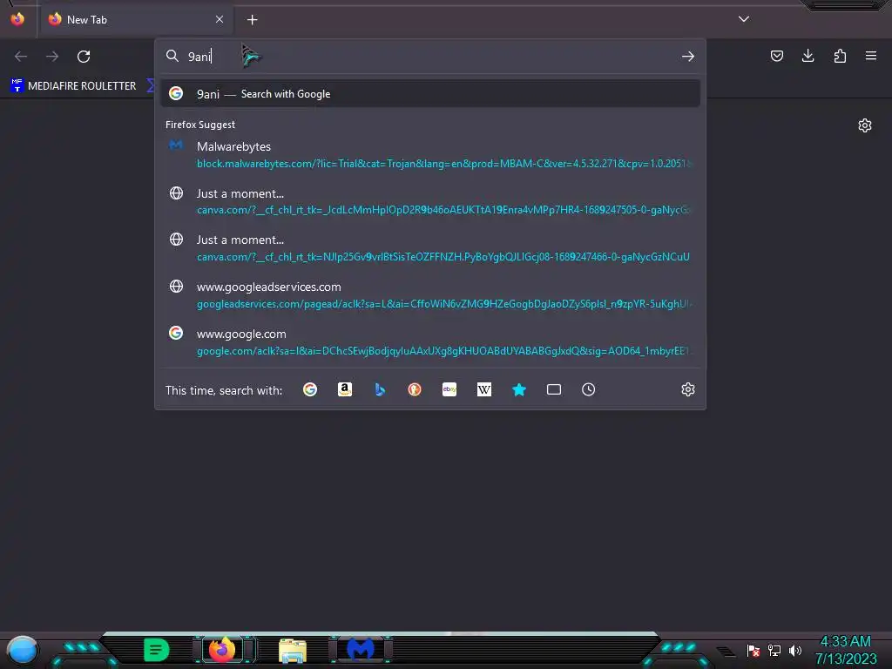Go forward with the forward arrow

(x=52, y=57)
